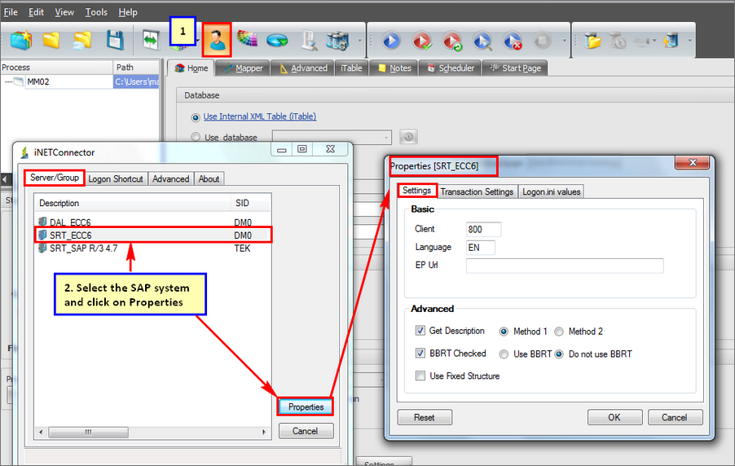Click the play with red X icon
This screenshot has height=466, width=735.
tap(513, 41)
